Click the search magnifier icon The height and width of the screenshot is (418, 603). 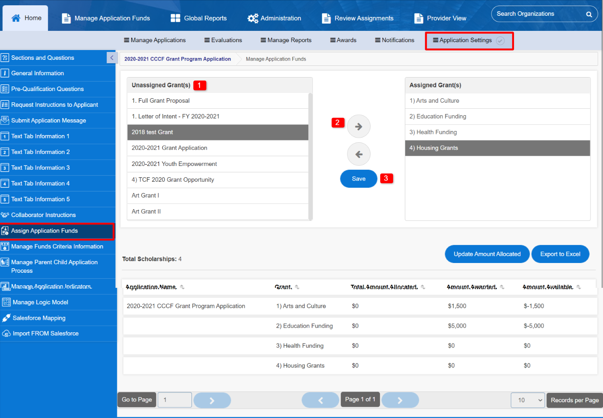coord(589,14)
